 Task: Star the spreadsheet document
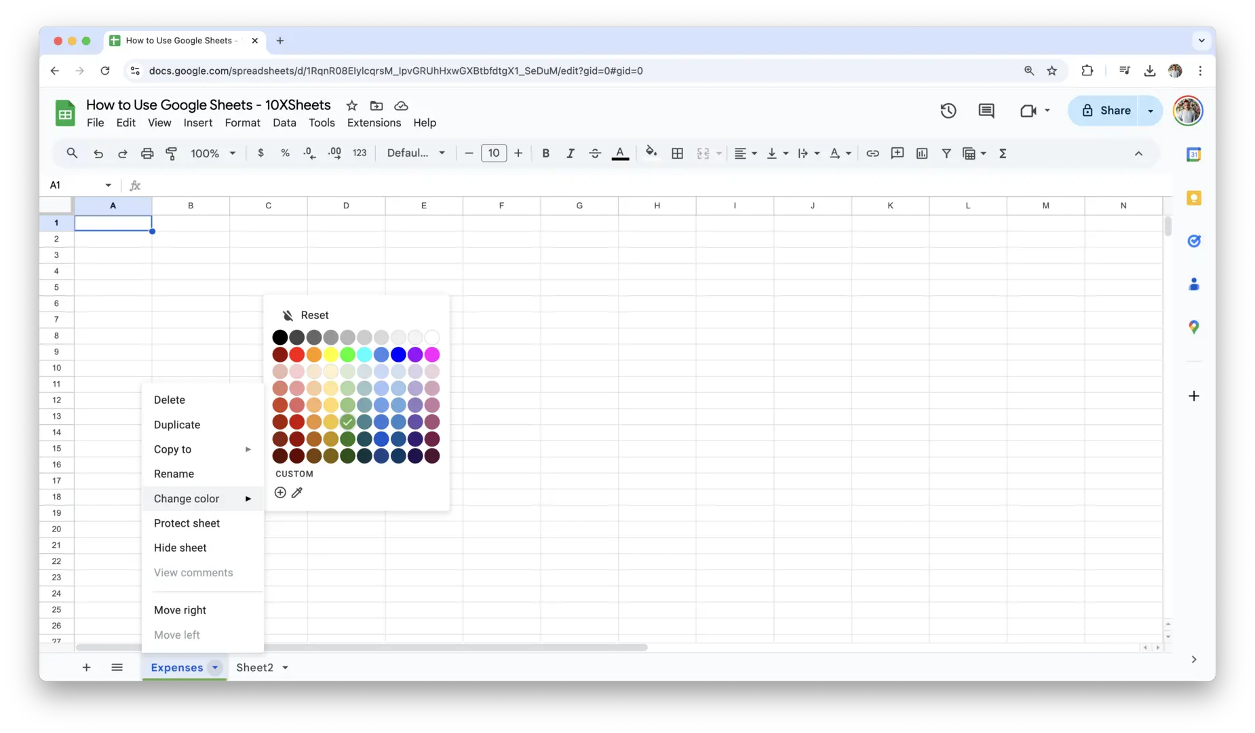coord(351,105)
